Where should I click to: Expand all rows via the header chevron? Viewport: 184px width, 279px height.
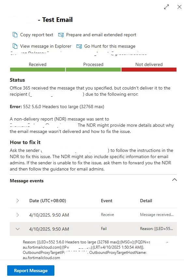pyautogui.click(x=18, y=201)
